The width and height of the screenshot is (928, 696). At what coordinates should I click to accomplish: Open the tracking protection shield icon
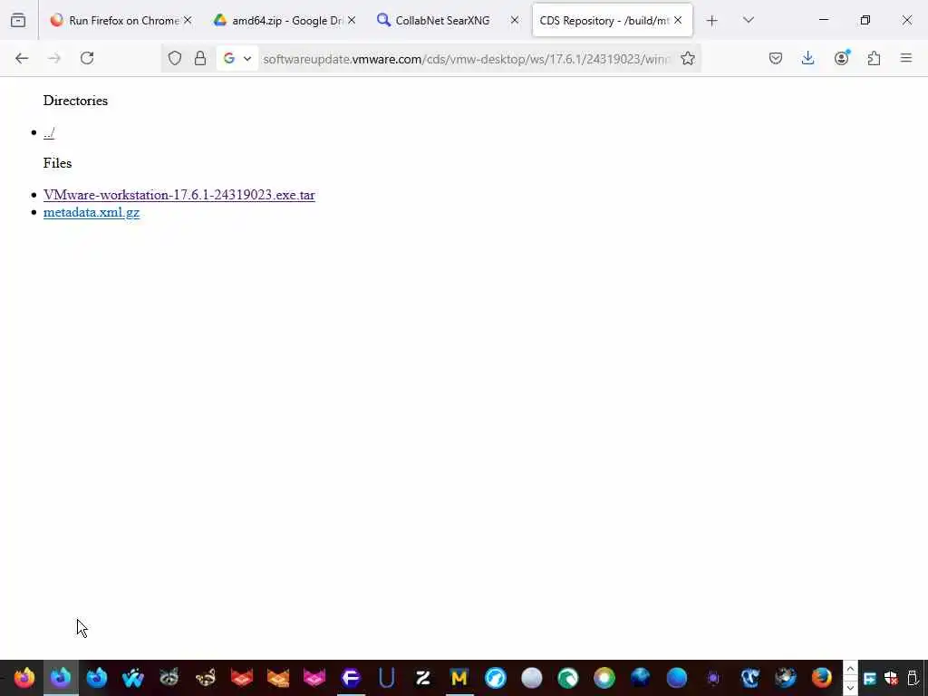click(175, 58)
